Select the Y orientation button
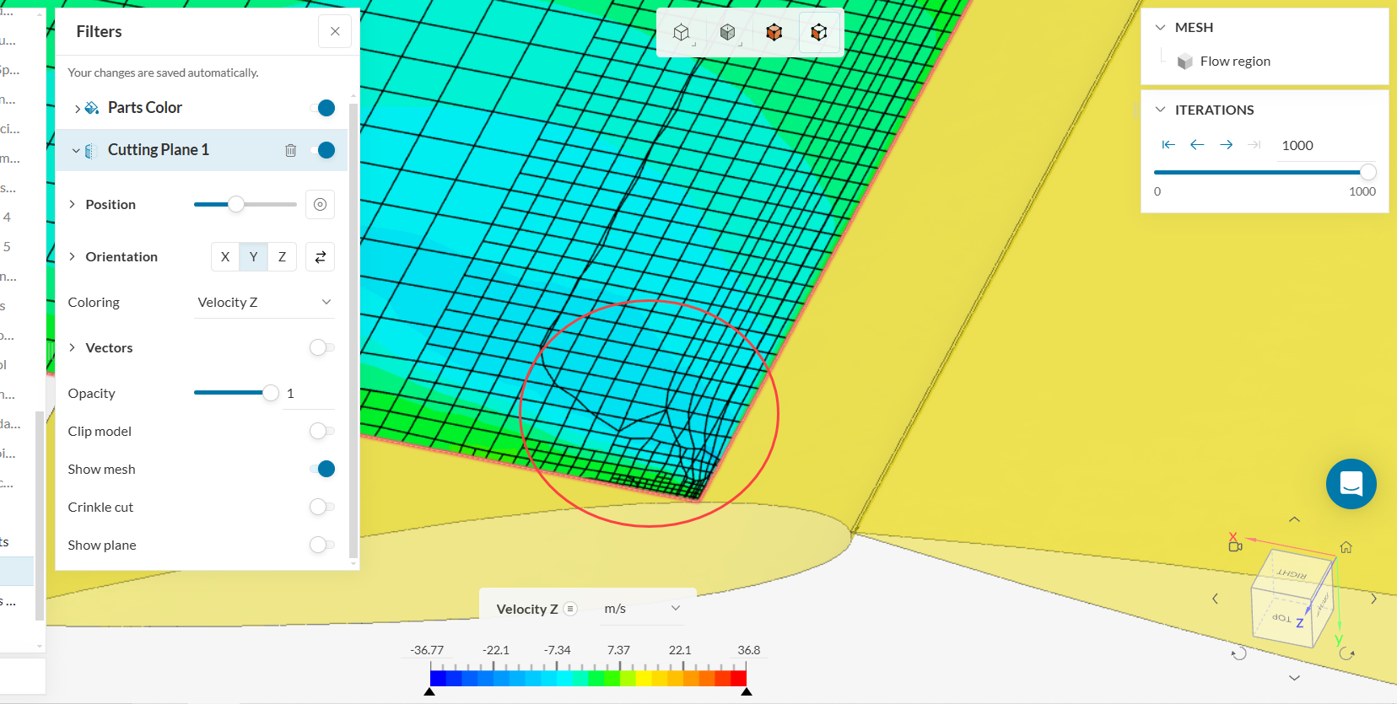This screenshot has height=704, width=1397. [x=253, y=257]
